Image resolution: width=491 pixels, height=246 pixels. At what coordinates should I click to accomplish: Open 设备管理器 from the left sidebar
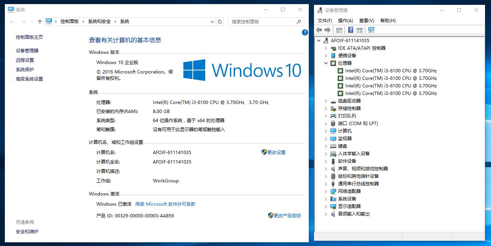(27, 50)
